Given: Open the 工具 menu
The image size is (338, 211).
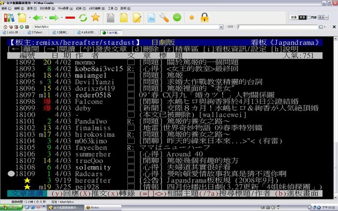Looking at the screenshot, I should (112, 8).
